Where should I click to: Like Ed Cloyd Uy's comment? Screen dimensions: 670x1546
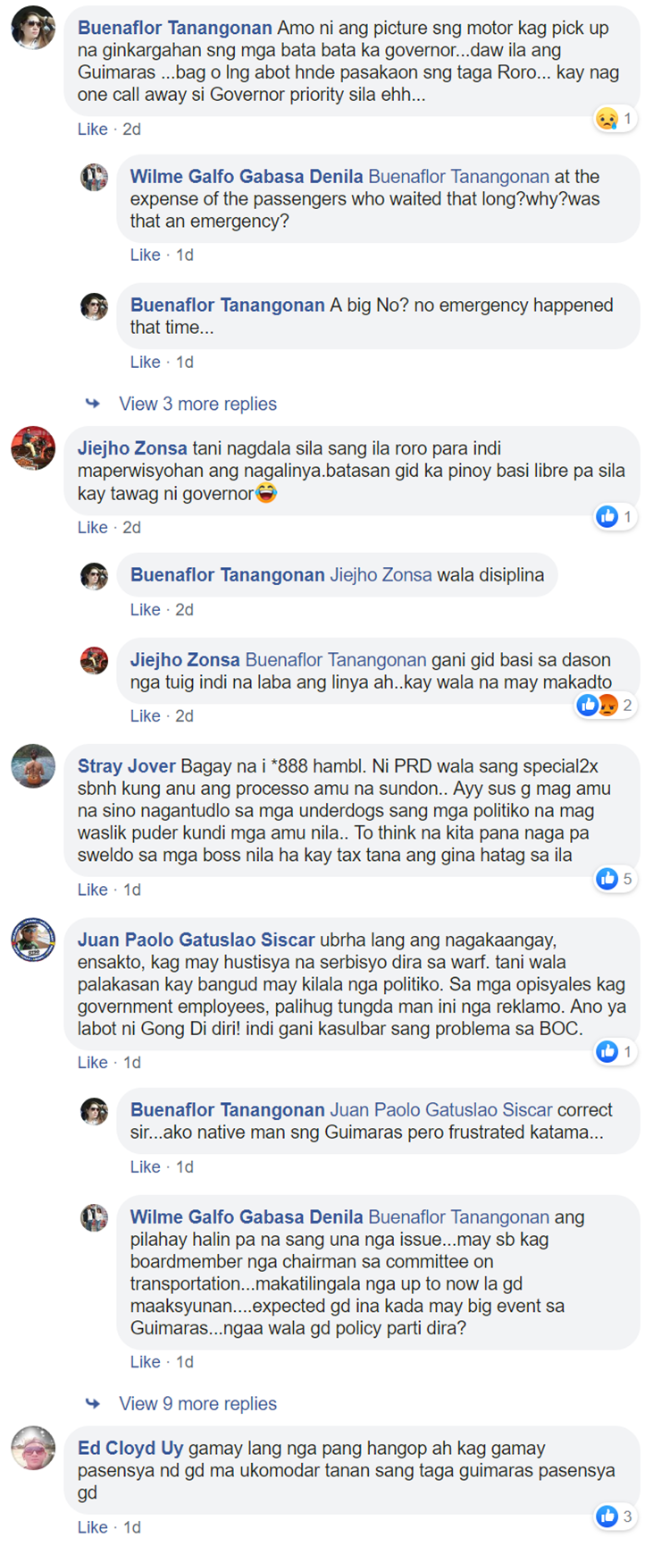pyautogui.click(x=92, y=1527)
